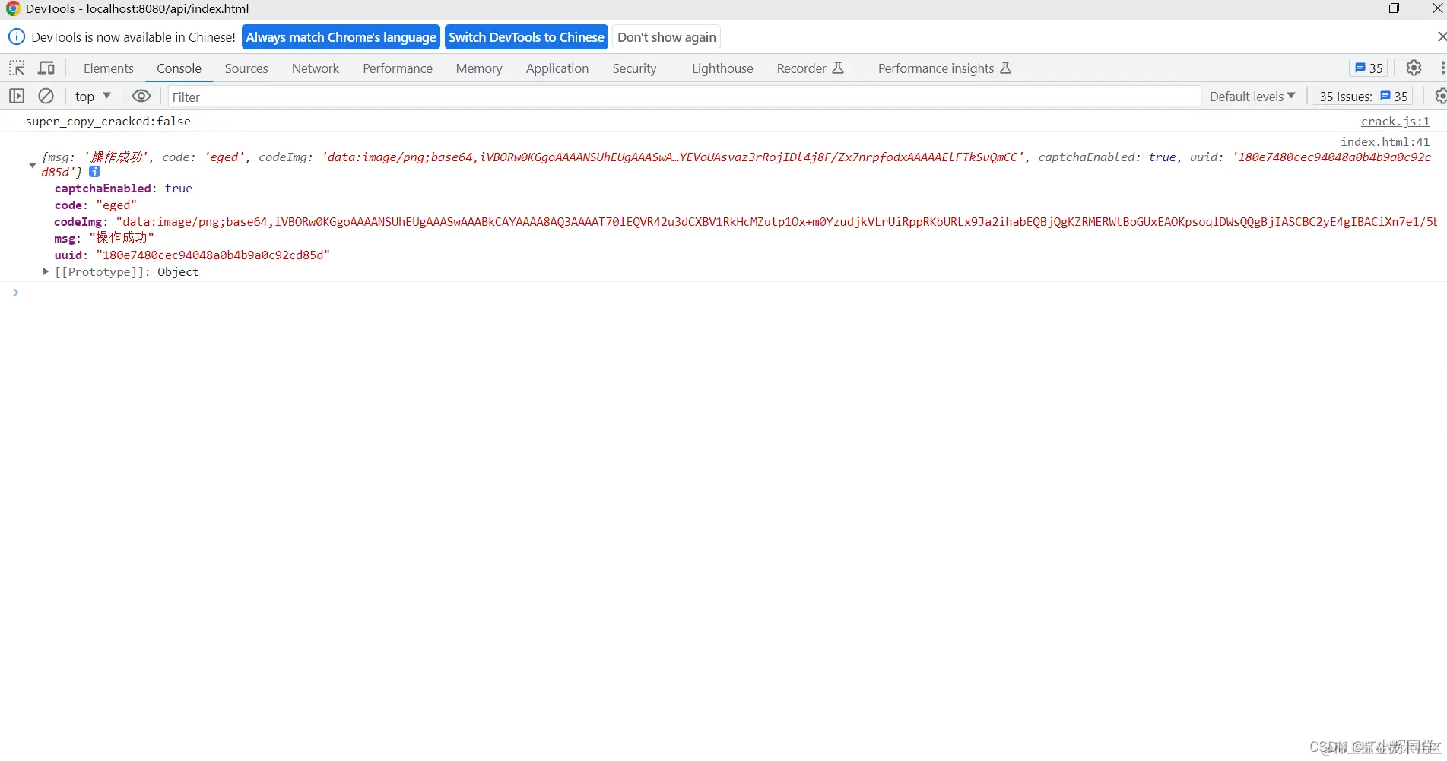Click the Recorder flask icon
This screenshot has width=1447, height=761.
(838, 68)
